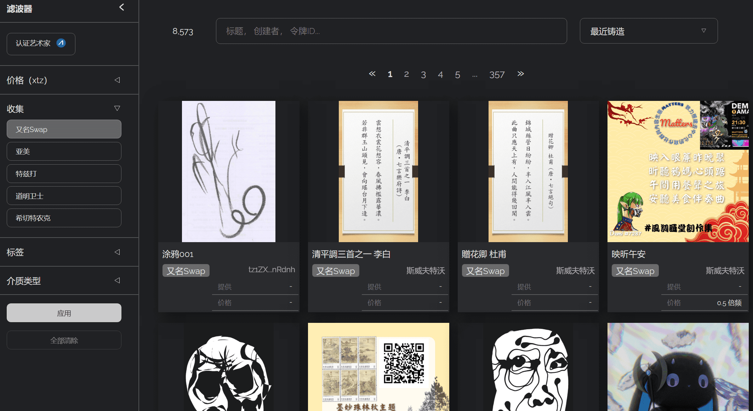Expand the 标签 filter section
Screen dimensions: 753x411
(x=117, y=252)
